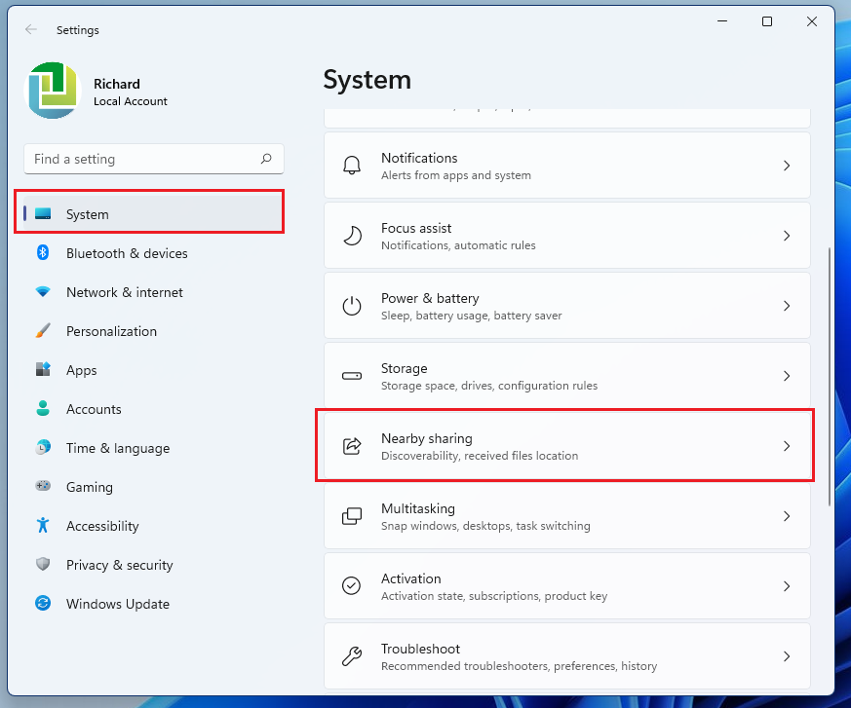Click the Focus assist moon icon
Viewport: 851px width, 708px height.
coord(352,236)
